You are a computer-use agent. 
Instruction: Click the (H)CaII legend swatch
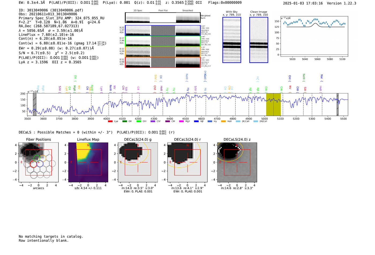coord(256,121)
